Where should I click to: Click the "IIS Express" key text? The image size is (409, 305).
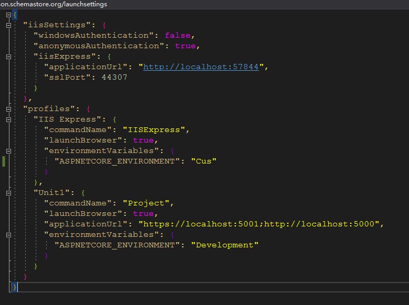pyautogui.click(x=68, y=119)
